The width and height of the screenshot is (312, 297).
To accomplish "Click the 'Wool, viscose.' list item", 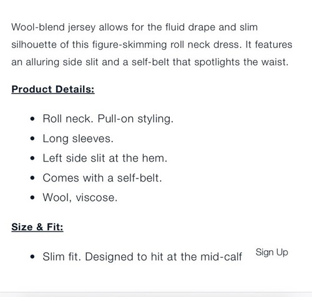I will (80, 198).
